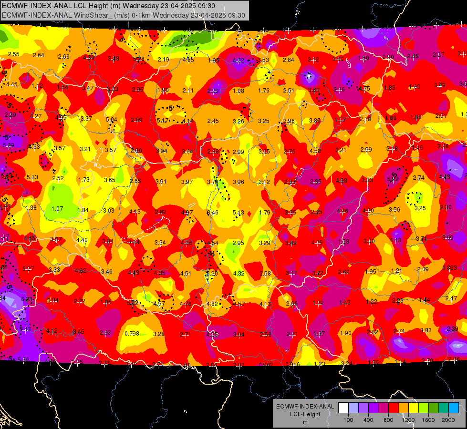Click the wind shear value 4.98
The width and height of the screenshot is (467, 429).
(x=342, y=180)
